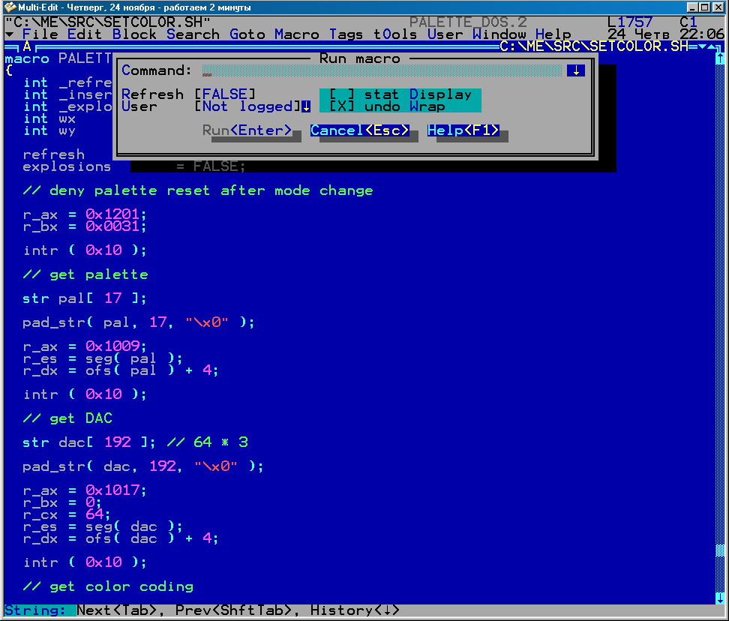This screenshot has height=621, width=729.
Task: Click the window letter A marker
Action: click(x=27, y=46)
